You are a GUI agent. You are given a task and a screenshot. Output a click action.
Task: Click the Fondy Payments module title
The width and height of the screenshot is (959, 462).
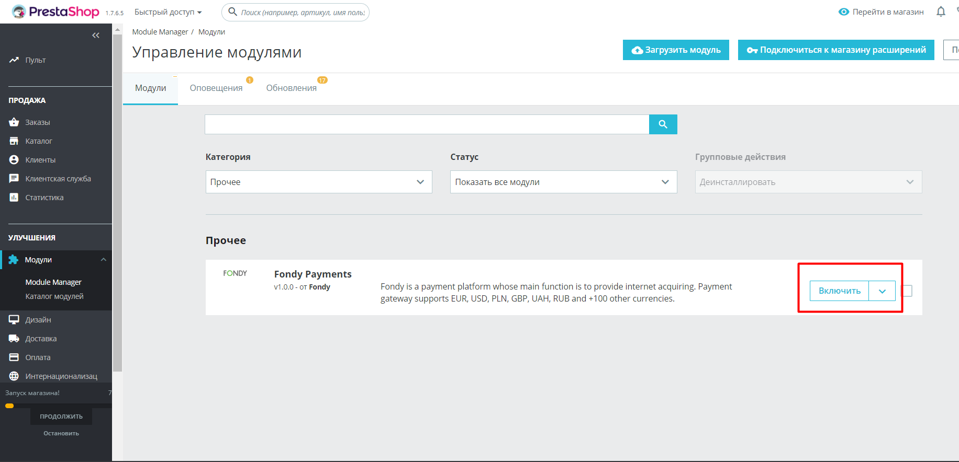(x=313, y=274)
